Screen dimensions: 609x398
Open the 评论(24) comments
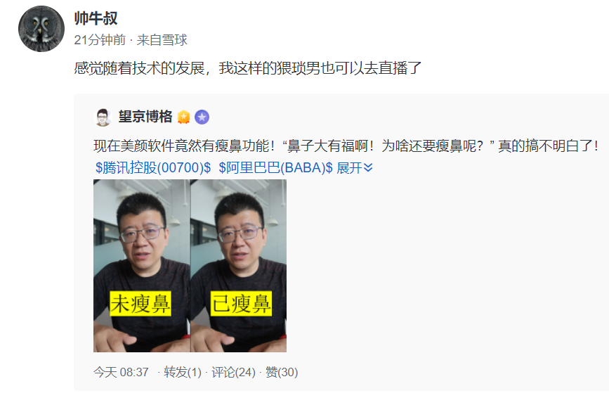233,373
